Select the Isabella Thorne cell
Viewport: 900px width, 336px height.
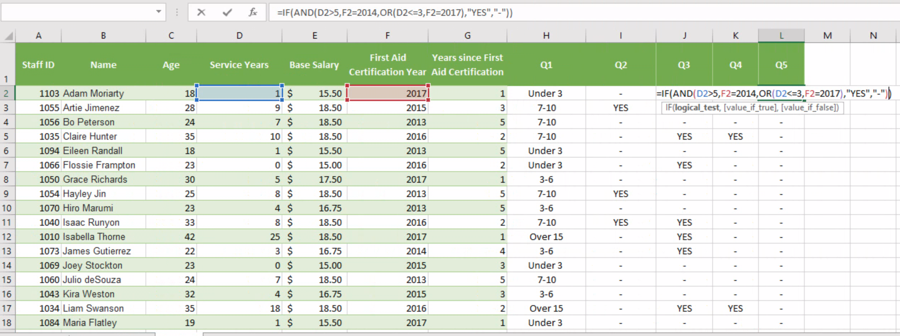pyautogui.click(x=103, y=237)
